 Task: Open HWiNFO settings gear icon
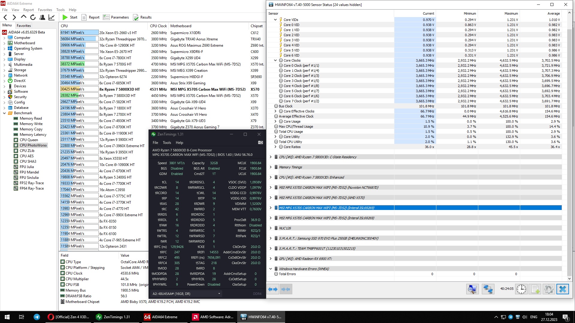point(549,289)
